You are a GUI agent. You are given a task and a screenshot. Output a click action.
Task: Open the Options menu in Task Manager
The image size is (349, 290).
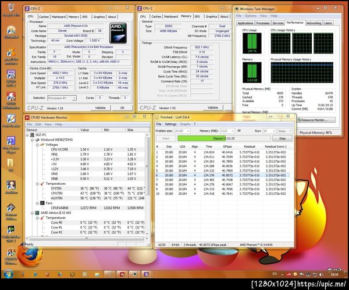(x=251, y=16)
